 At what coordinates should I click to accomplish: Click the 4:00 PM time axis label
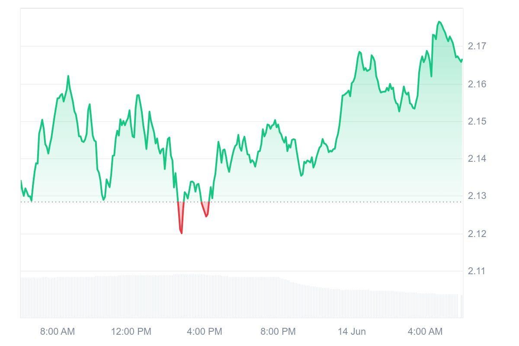click(205, 332)
